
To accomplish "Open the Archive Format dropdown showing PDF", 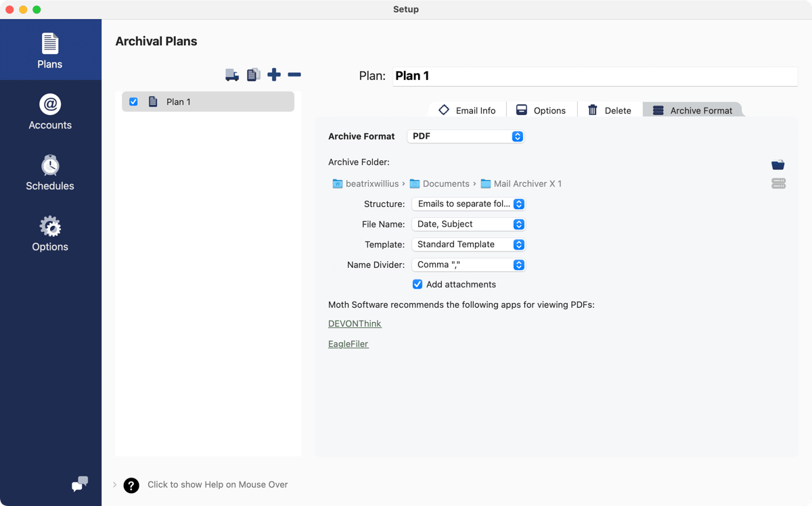I will (x=466, y=136).
